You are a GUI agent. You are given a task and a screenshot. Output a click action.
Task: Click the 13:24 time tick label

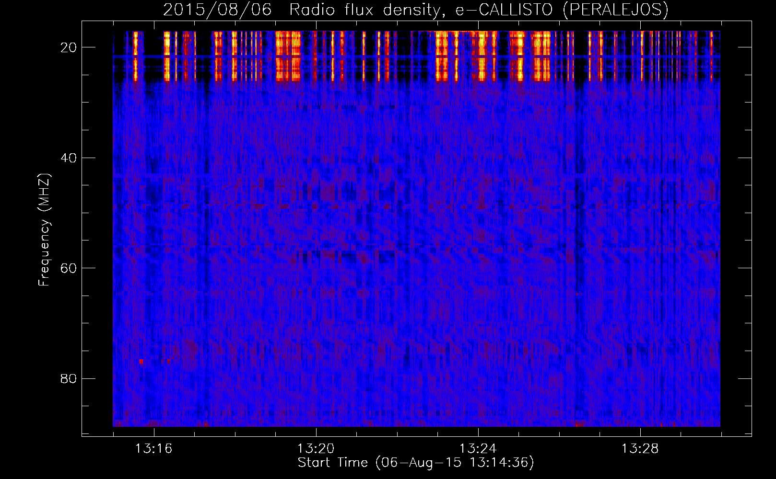[478, 449]
